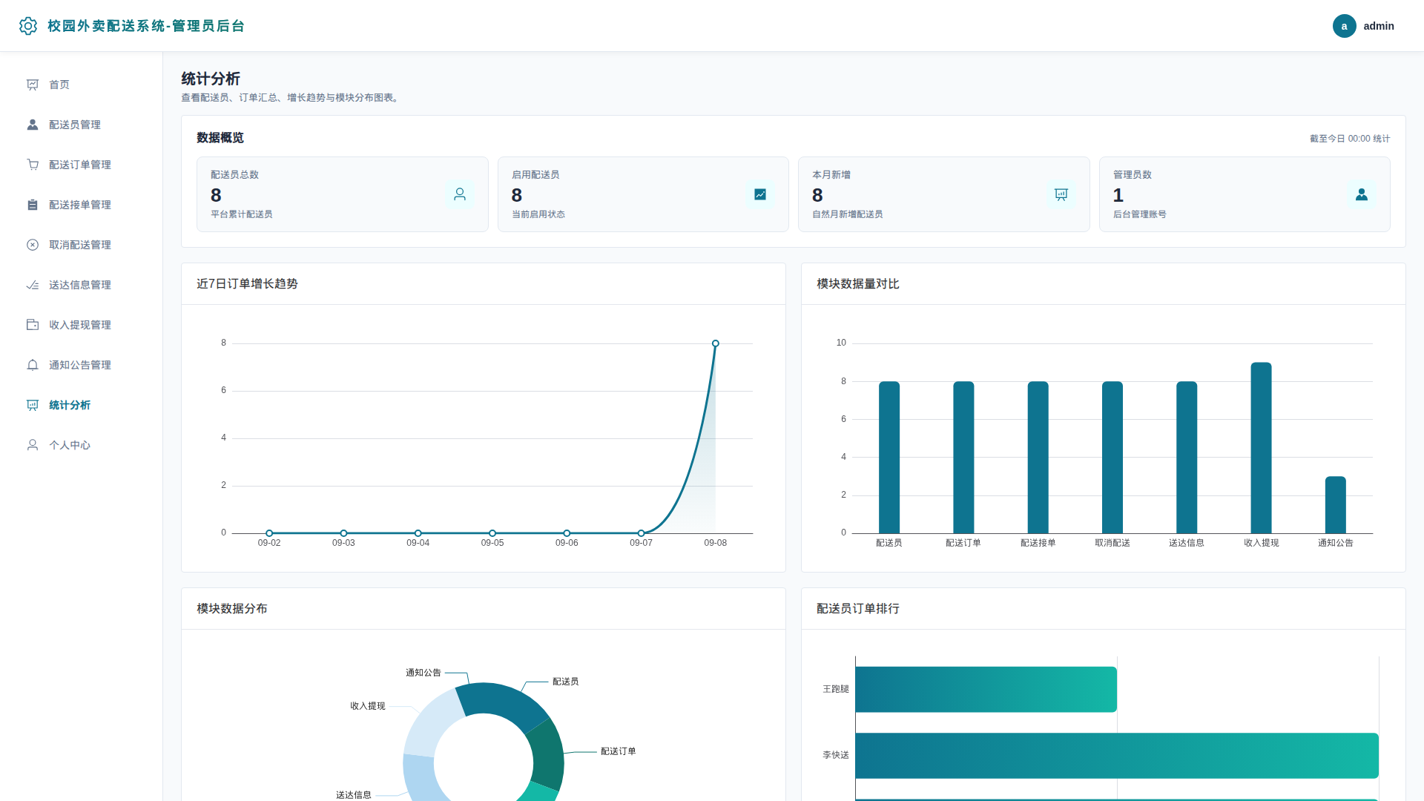
Task: Click the 管理员数 card value 1
Action: (1118, 195)
